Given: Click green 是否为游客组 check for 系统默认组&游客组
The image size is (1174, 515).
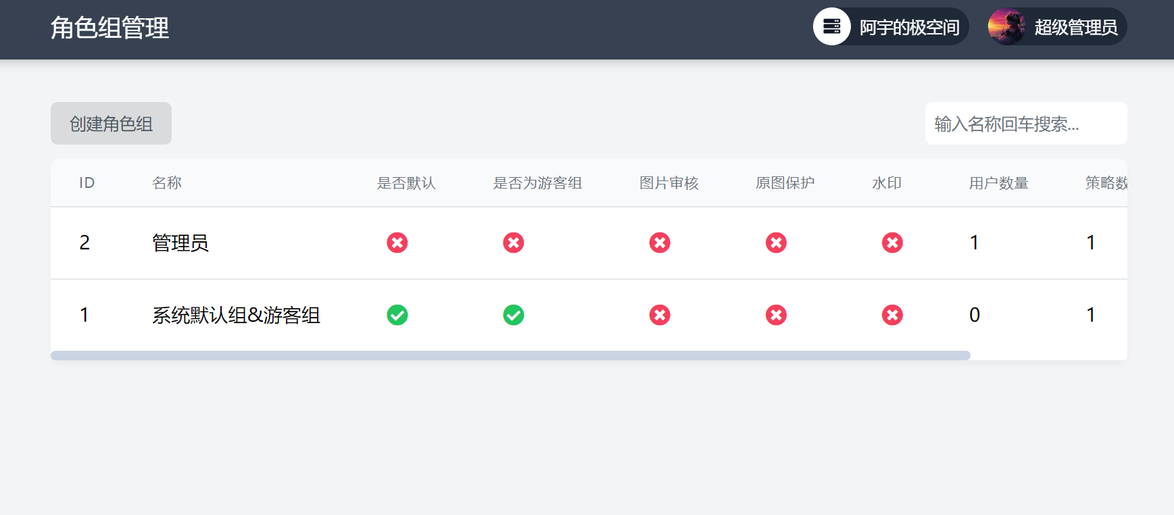Looking at the screenshot, I should 514,315.
